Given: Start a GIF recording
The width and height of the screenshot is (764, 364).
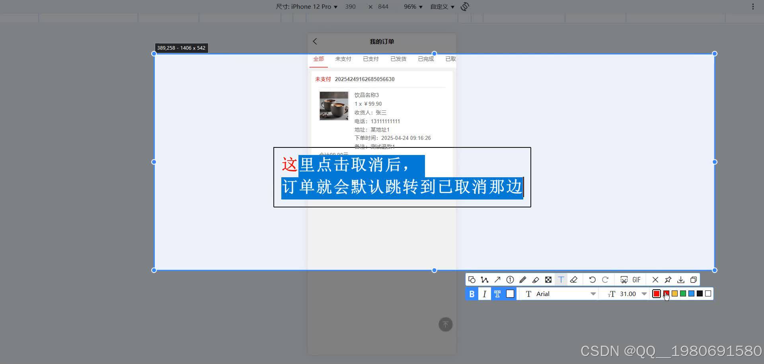Looking at the screenshot, I should tap(636, 279).
